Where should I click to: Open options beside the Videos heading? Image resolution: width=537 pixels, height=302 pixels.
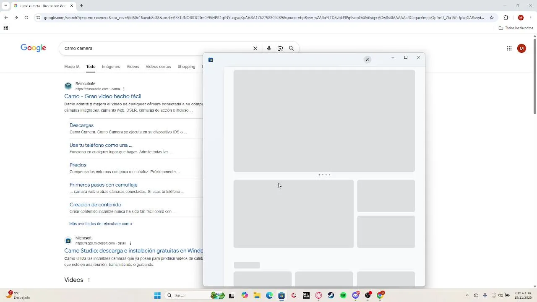tap(89, 280)
